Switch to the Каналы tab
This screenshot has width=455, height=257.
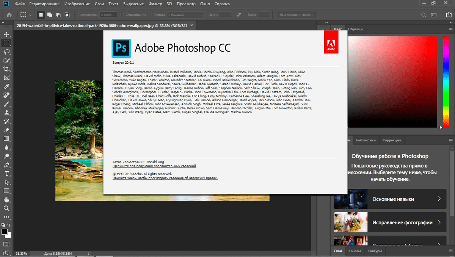click(x=355, y=251)
